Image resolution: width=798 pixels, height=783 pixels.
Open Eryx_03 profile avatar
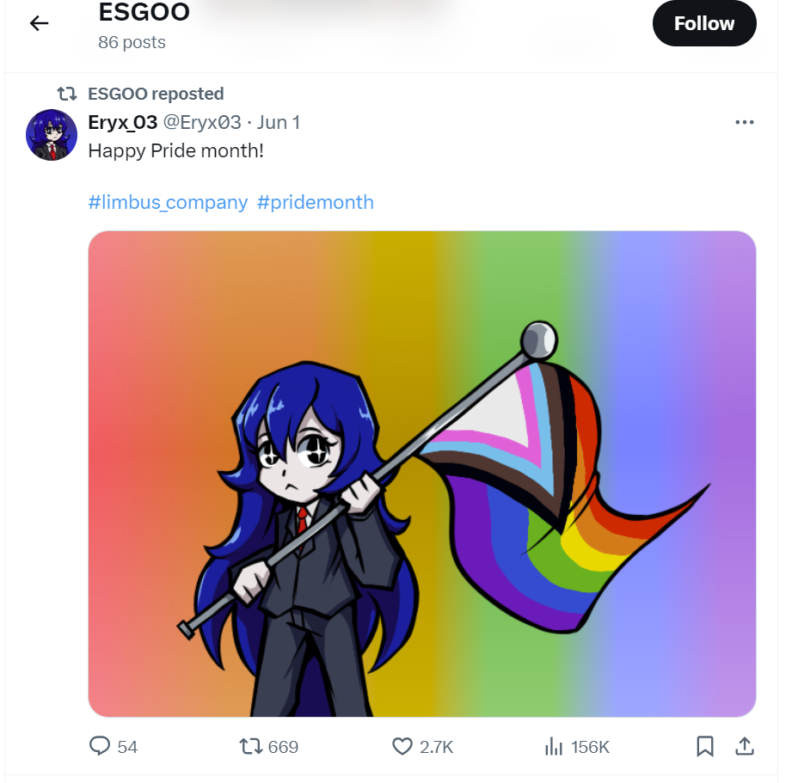tap(52, 135)
